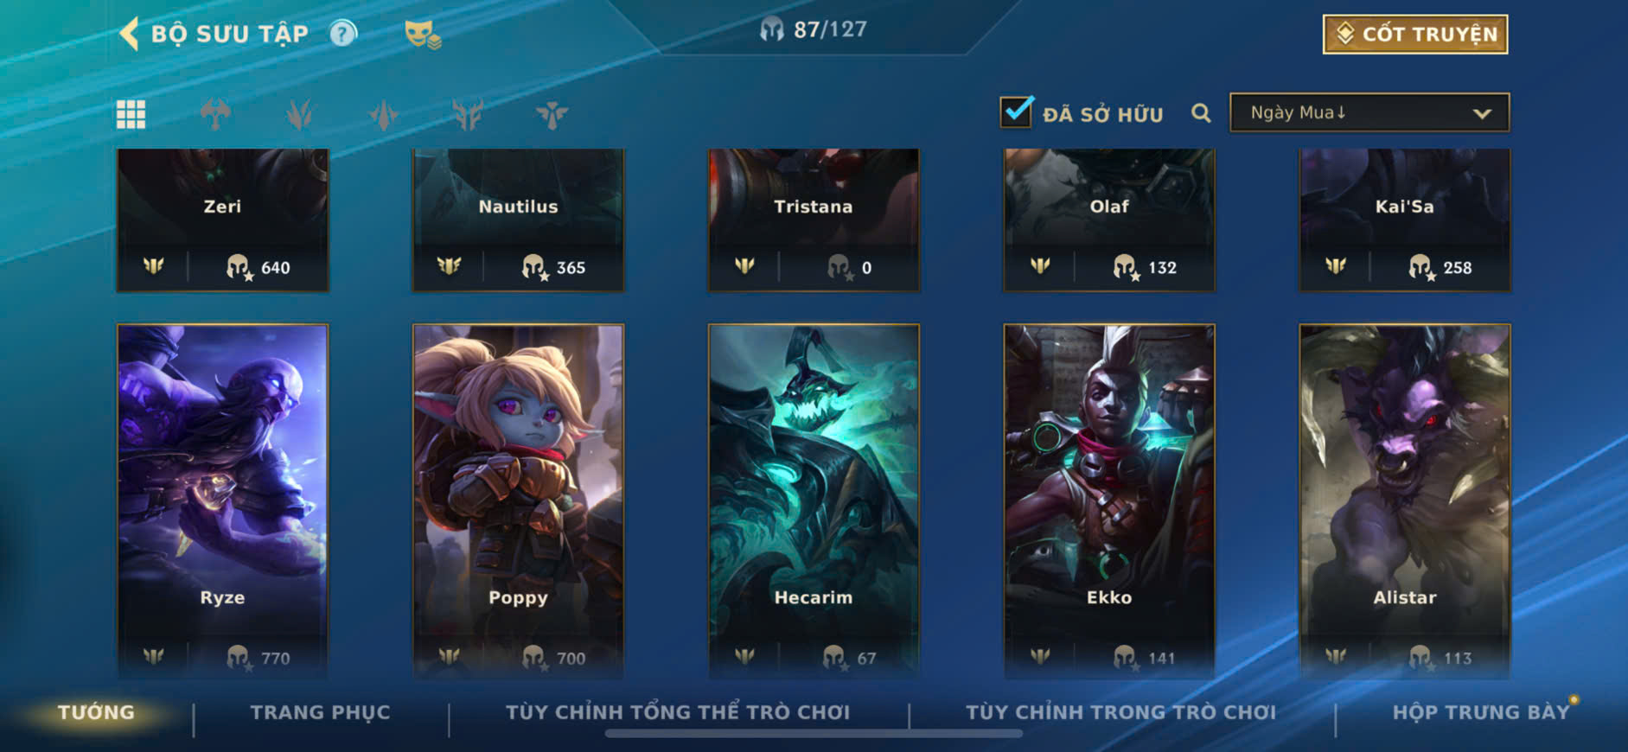
Task: Open the Ekko champion card
Action: [x=1109, y=500]
